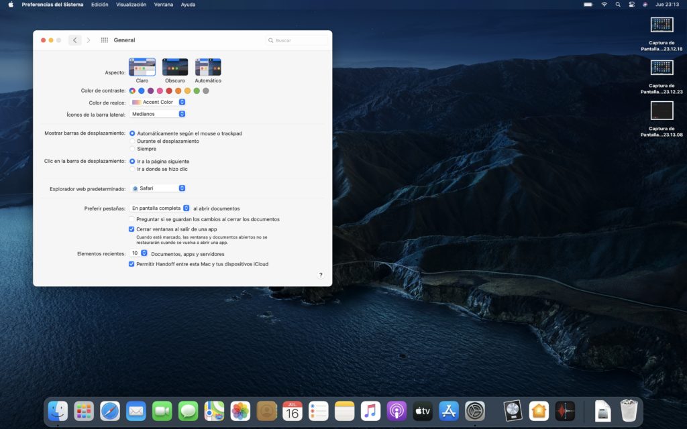The height and width of the screenshot is (429, 687).
Task: Click the help question mark button
Action: pyautogui.click(x=321, y=275)
